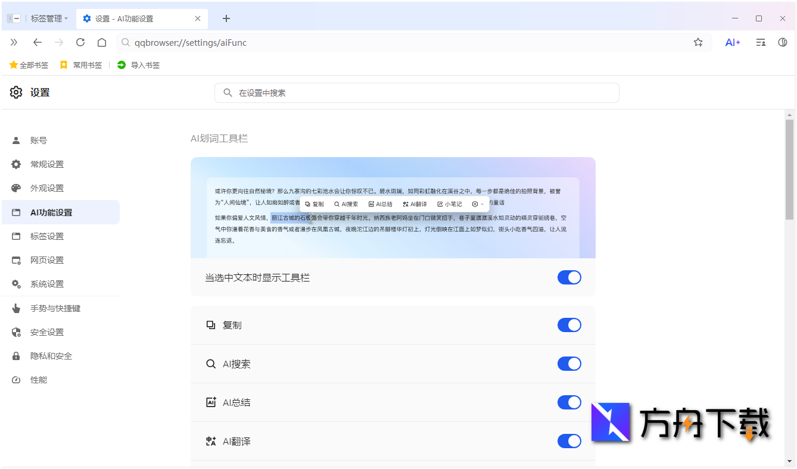The height and width of the screenshot is (469, 797).
Task: Click the double-chevron overflow expander
Action: (x=13, y=42)
